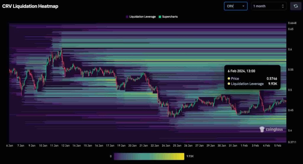Screen dimensions: 303x164
Task: Click the coinglass watermark logo
Action: pos(271,129)
